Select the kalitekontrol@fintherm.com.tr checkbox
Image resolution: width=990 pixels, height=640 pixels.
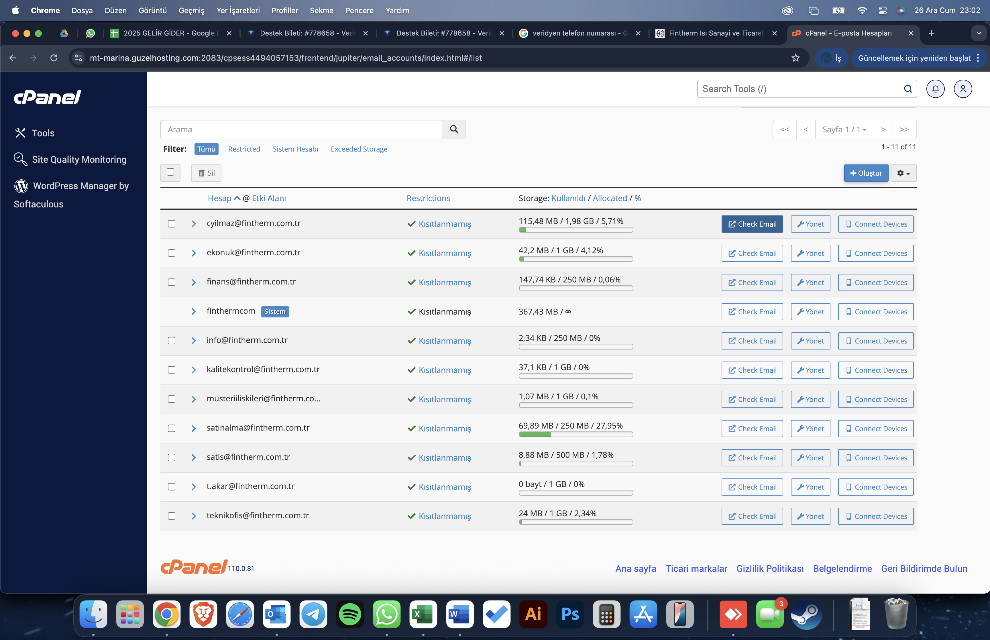(172, 370)
